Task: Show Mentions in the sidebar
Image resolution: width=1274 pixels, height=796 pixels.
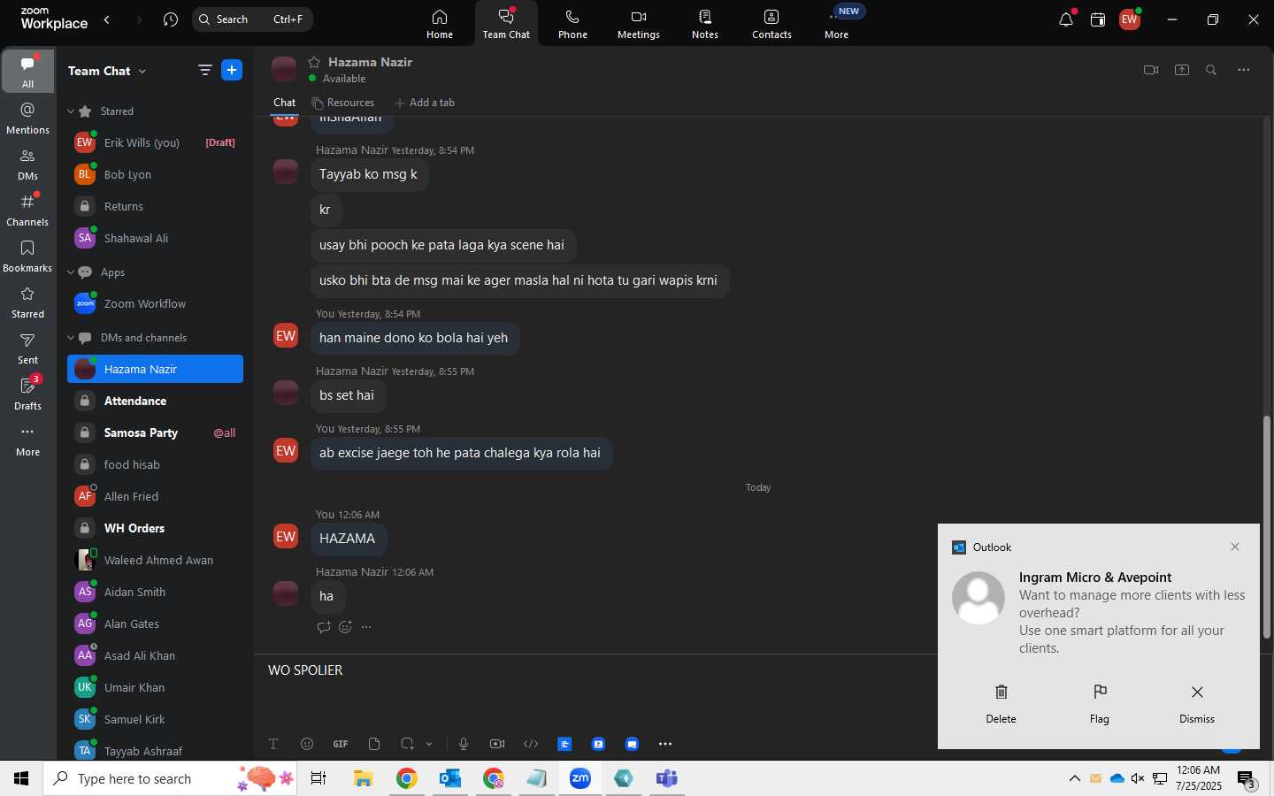Action: coord(27,118)
